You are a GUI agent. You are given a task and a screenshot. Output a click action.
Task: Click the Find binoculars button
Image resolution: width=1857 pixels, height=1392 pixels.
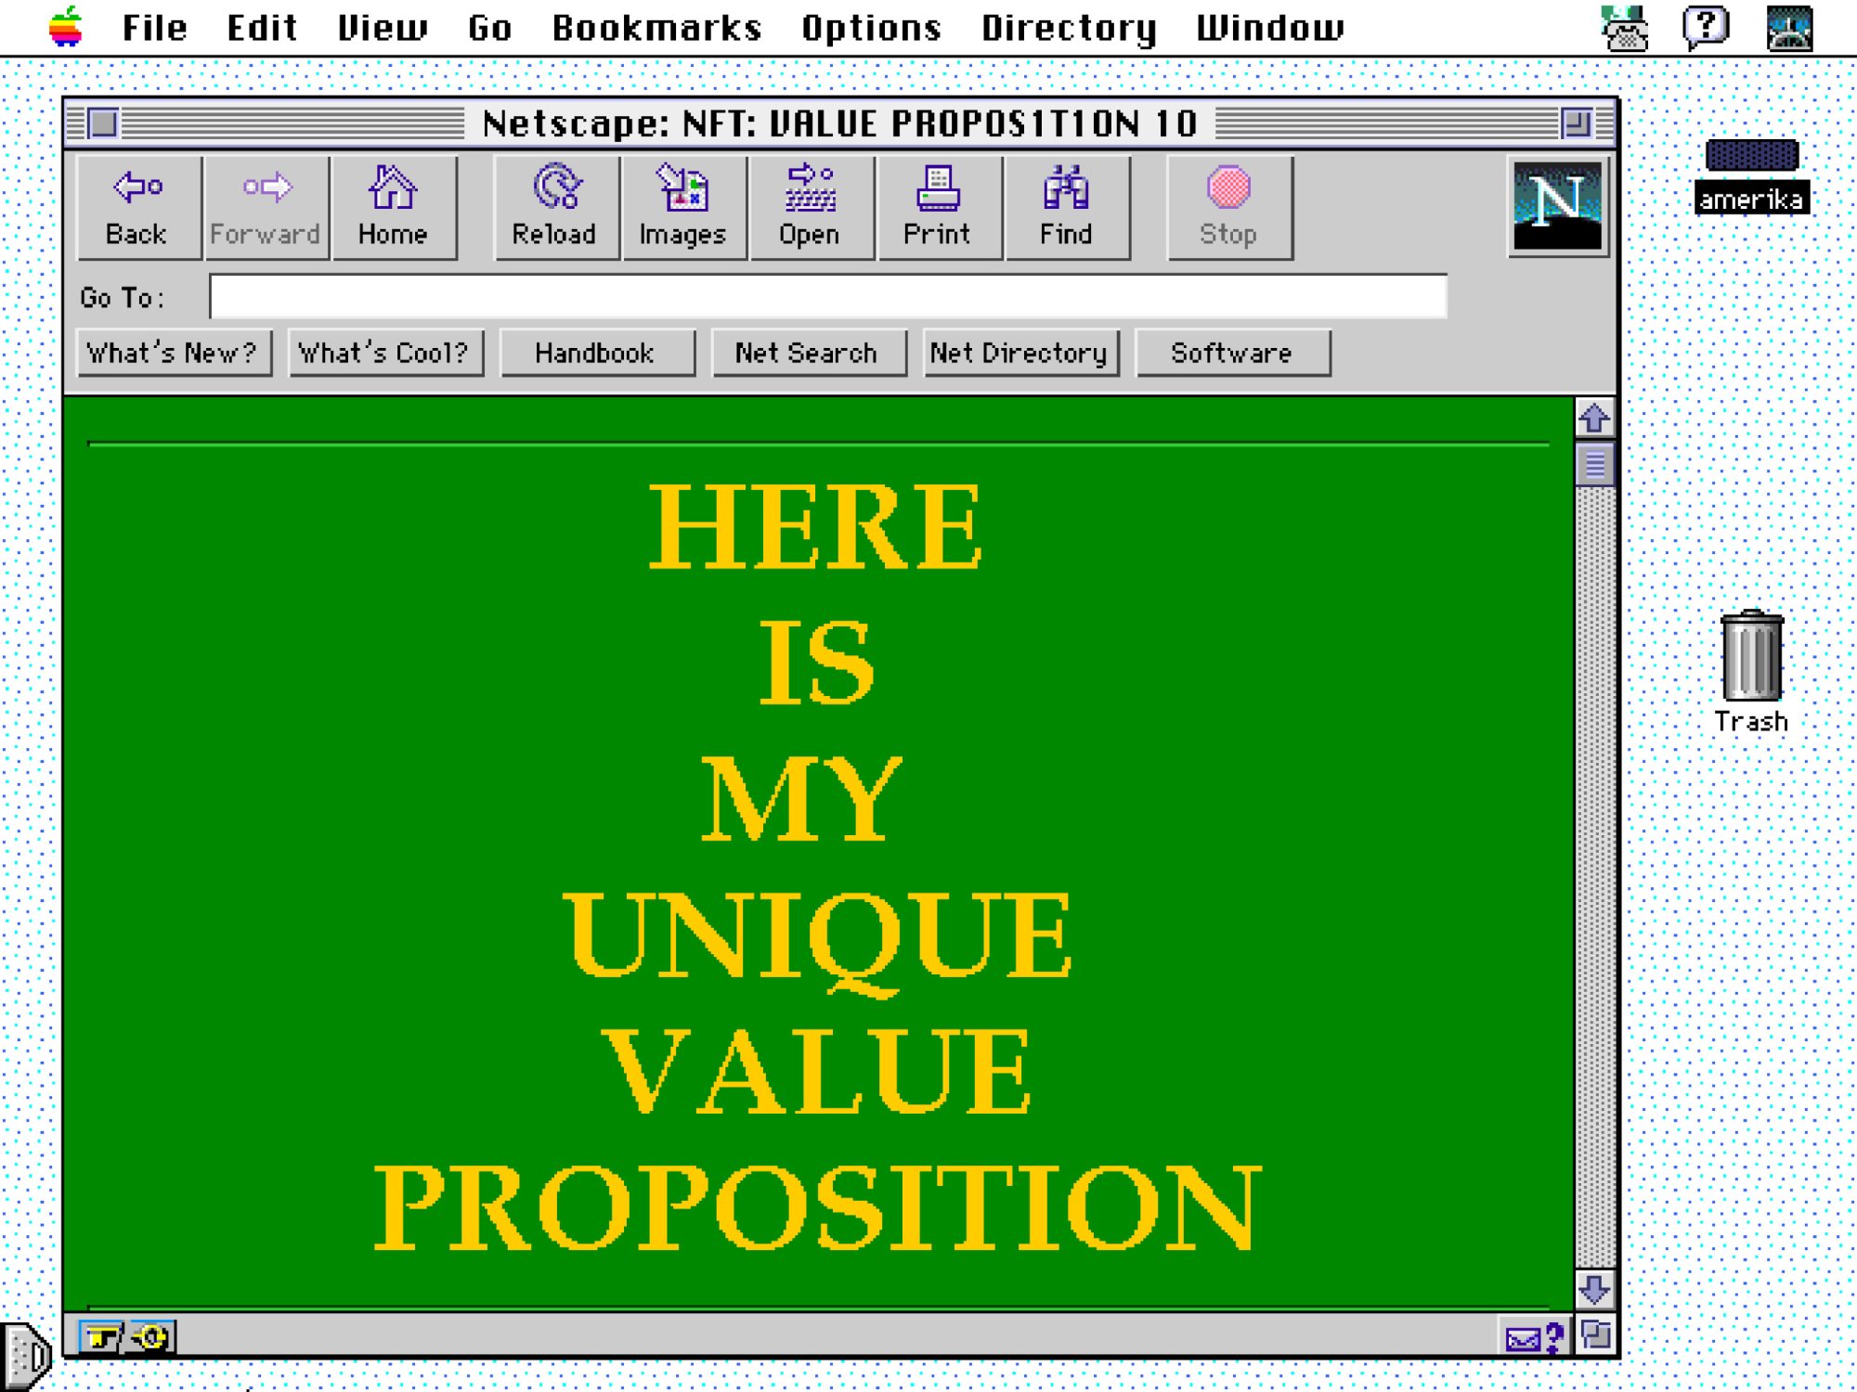coord(1067,208)
